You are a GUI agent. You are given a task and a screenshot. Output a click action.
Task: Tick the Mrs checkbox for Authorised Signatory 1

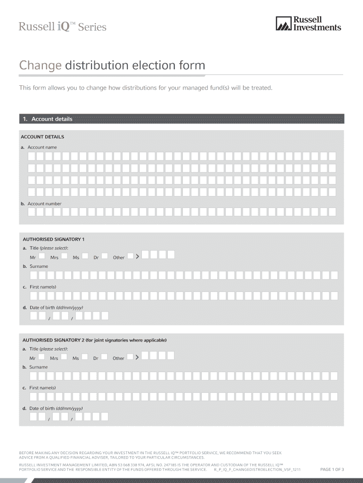click(64, 256)
